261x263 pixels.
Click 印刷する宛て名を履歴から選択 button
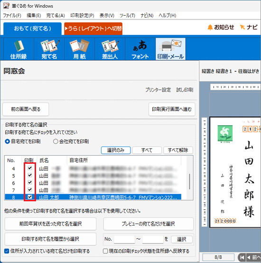[x=50, y=239]
